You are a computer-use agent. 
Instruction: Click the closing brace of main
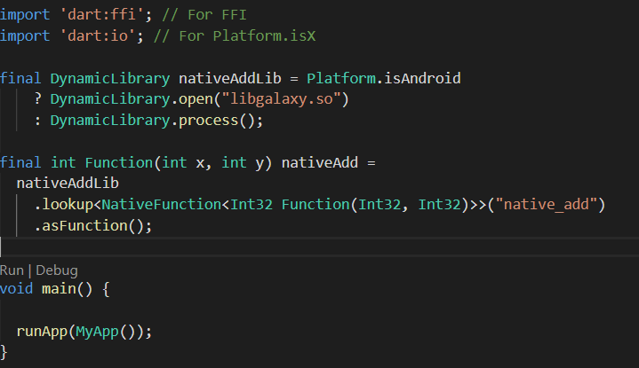tap(4, 352)
